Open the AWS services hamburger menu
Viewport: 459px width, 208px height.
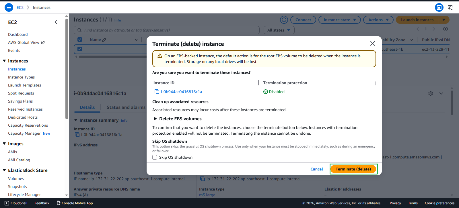(9, 7)
